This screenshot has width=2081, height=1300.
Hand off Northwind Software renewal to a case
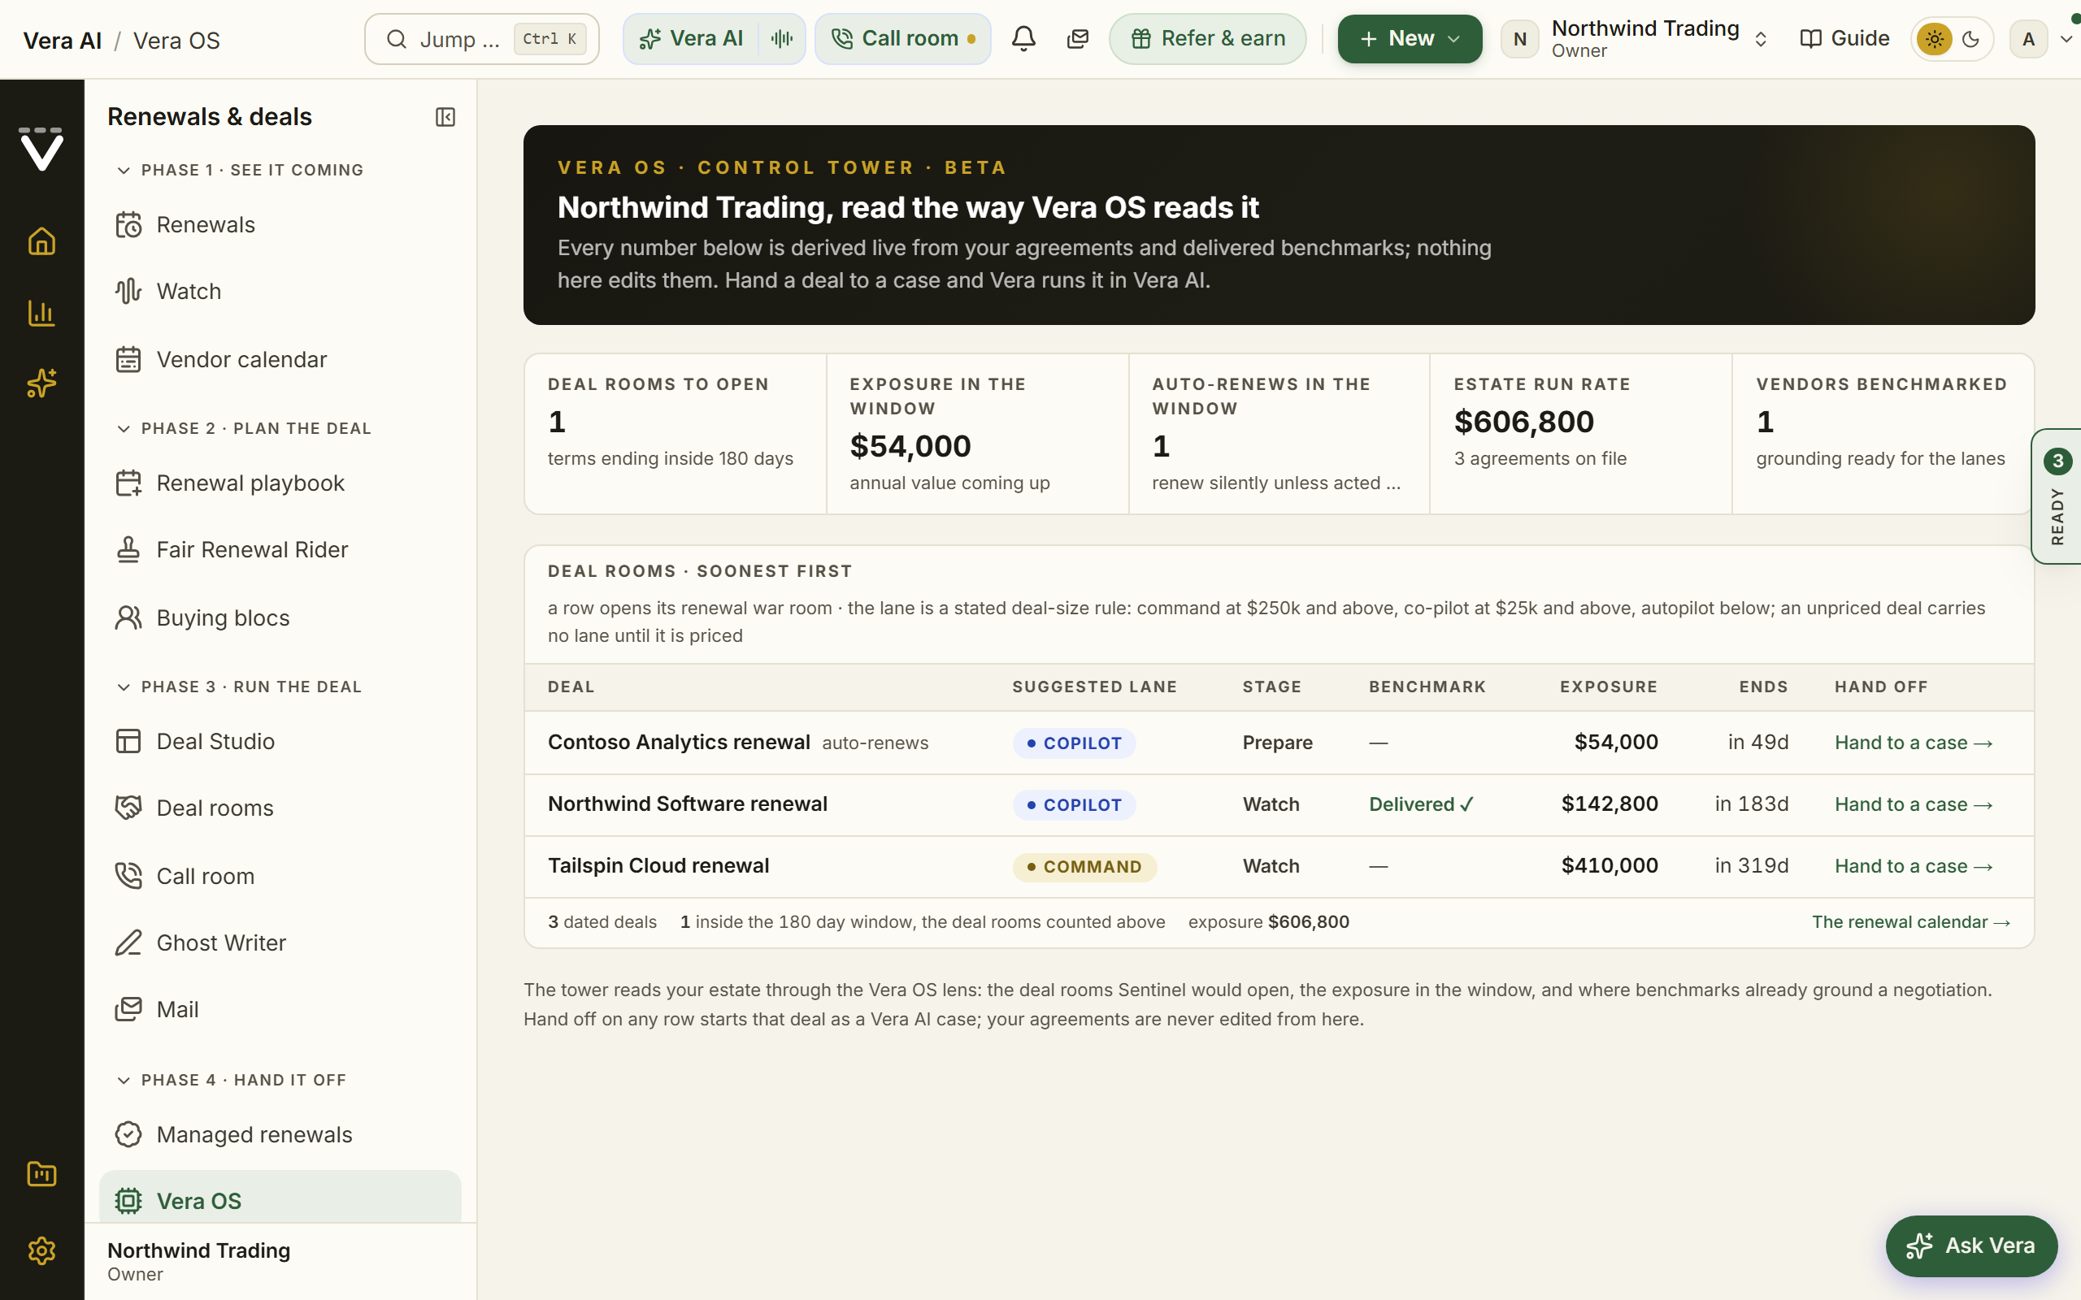click(x=1914, y=804)
